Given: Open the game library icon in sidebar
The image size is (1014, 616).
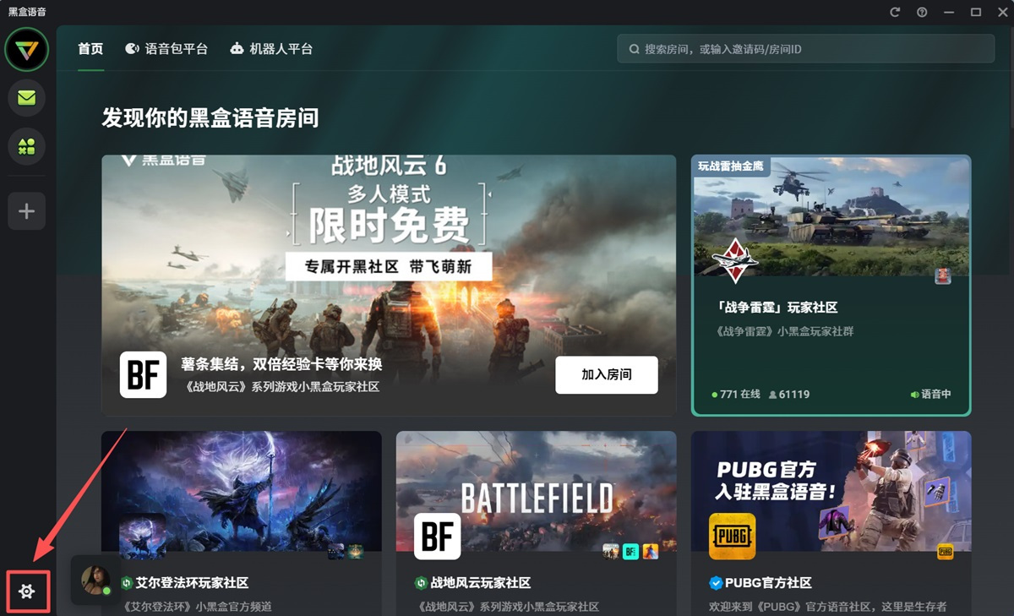Looking at the screenshot, I should pos(26,146).
